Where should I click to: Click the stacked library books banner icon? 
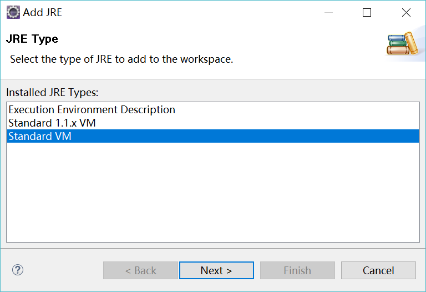click(402, 43)
